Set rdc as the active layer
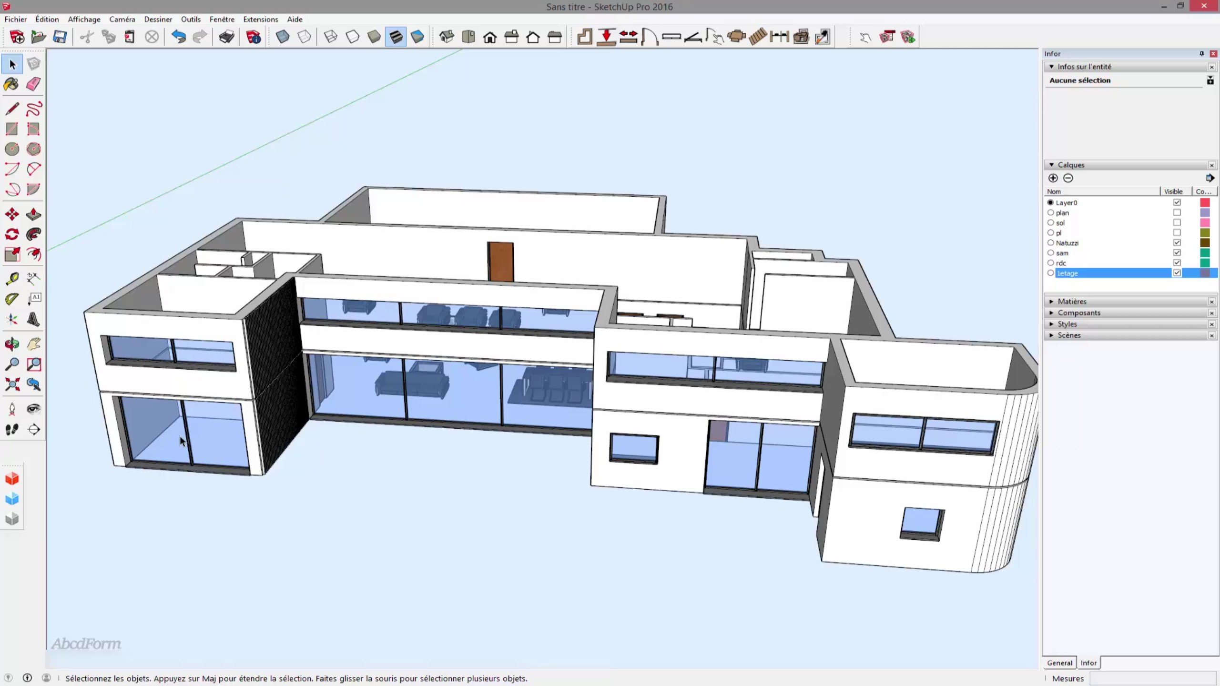The width and height of the screenshot is (1220, 686). (1050, 262)
